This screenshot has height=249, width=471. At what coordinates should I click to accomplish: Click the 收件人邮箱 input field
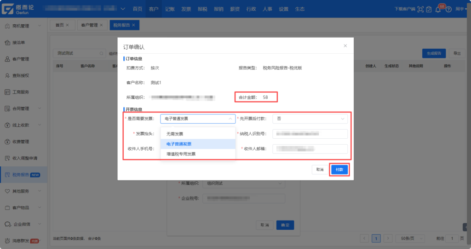click(x=310, y=149)
